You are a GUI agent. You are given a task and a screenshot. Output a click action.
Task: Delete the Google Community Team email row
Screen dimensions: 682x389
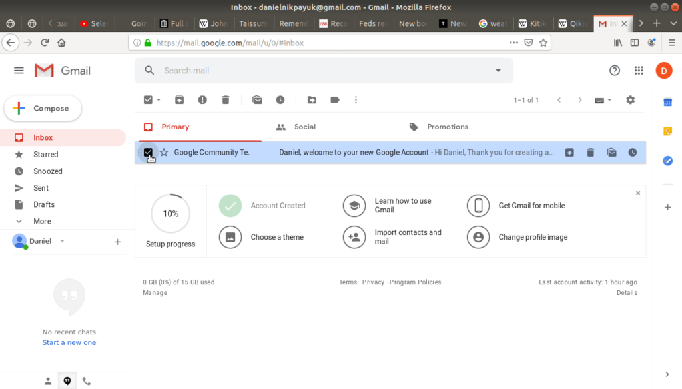tap(590, 153)
